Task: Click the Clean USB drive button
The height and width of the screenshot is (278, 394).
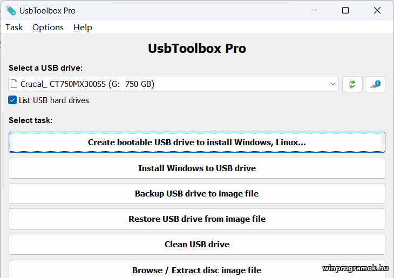Action: [197, 245]
